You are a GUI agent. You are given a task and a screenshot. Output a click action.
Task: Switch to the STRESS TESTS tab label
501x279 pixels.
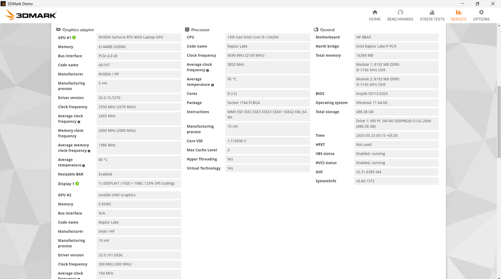pos(432,19)
